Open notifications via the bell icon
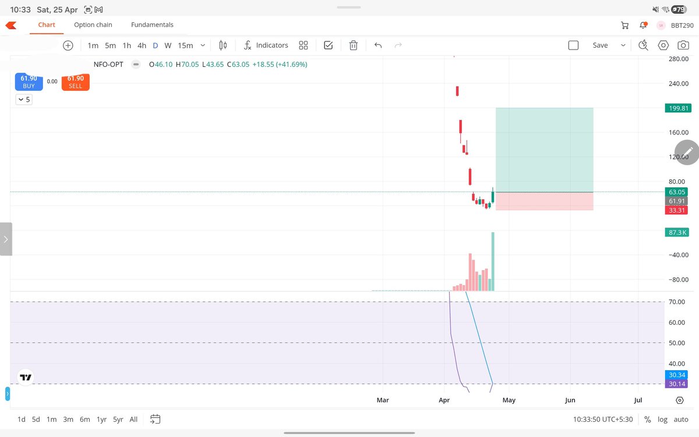 pos(642,24)
